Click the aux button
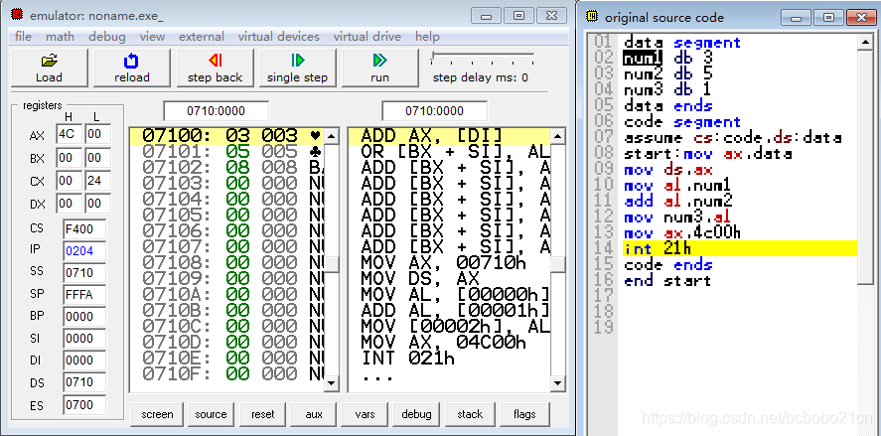Viewport: 881px width, 436px height. click(x=314, y=415)
